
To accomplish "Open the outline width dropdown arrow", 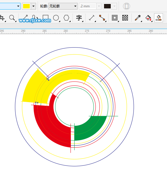I will coord(99,6).
